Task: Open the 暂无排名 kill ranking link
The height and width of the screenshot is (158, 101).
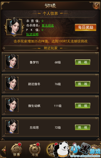Action: (48, 25)
